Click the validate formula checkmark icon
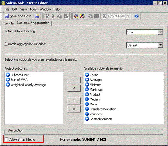The height and width of the screenshot is (146, 168). (x=47, y=16)
